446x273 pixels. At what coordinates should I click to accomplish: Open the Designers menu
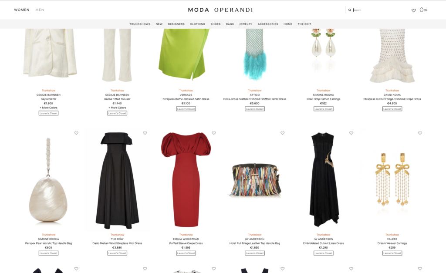pyautogui.click(x=176, y=24)
